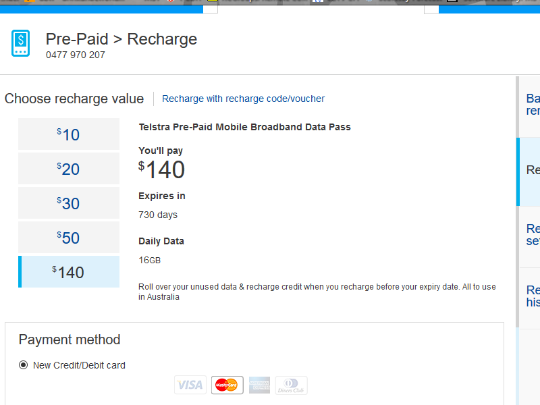Viewport: 540px width, 405px height.
Task: Click the $140 You'll pay amount
Action: pyautogui.click(x=161, y=169)
